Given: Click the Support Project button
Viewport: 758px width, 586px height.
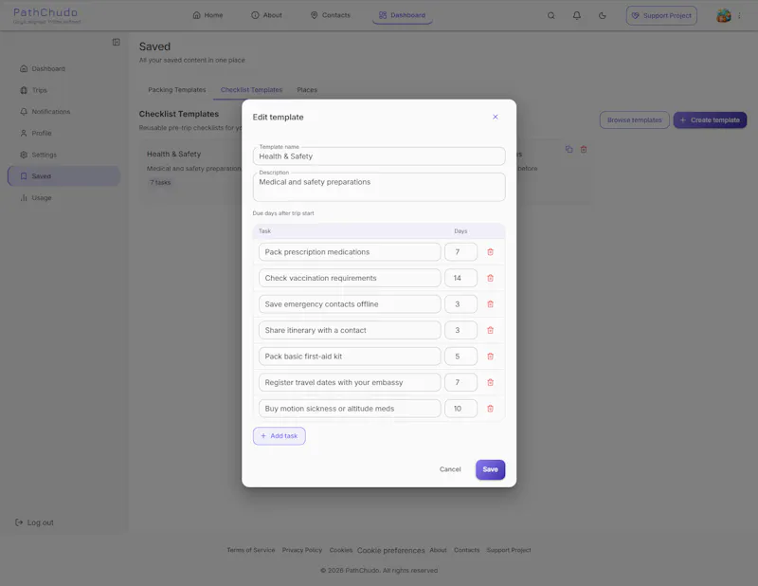Looking at the screenshot, I should click(661, 15).
